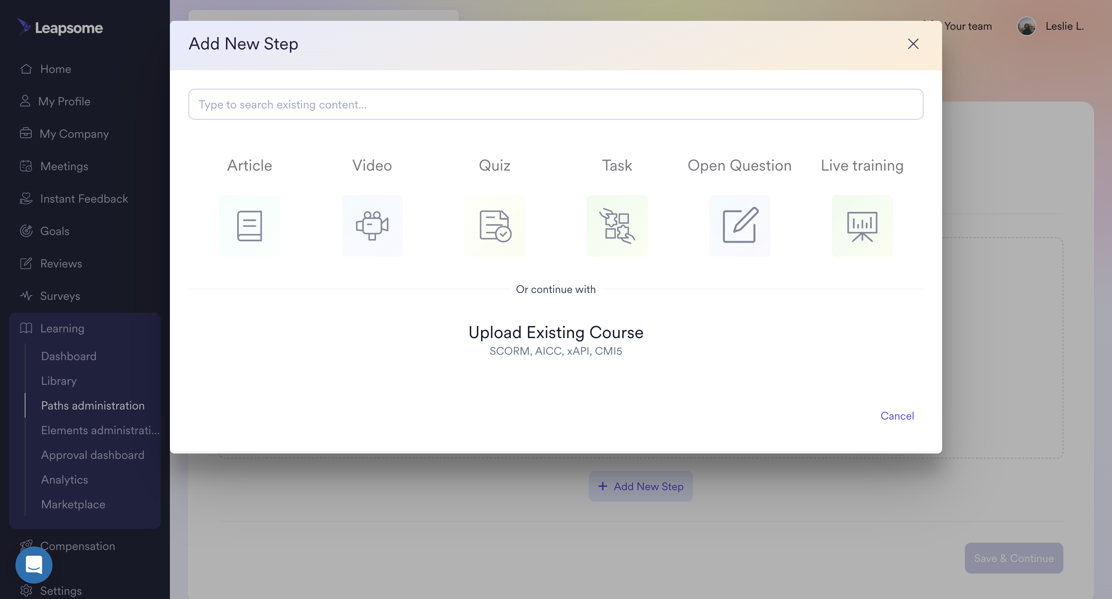
Task: Click the My Profile person icon
Action: coord(25,101)
